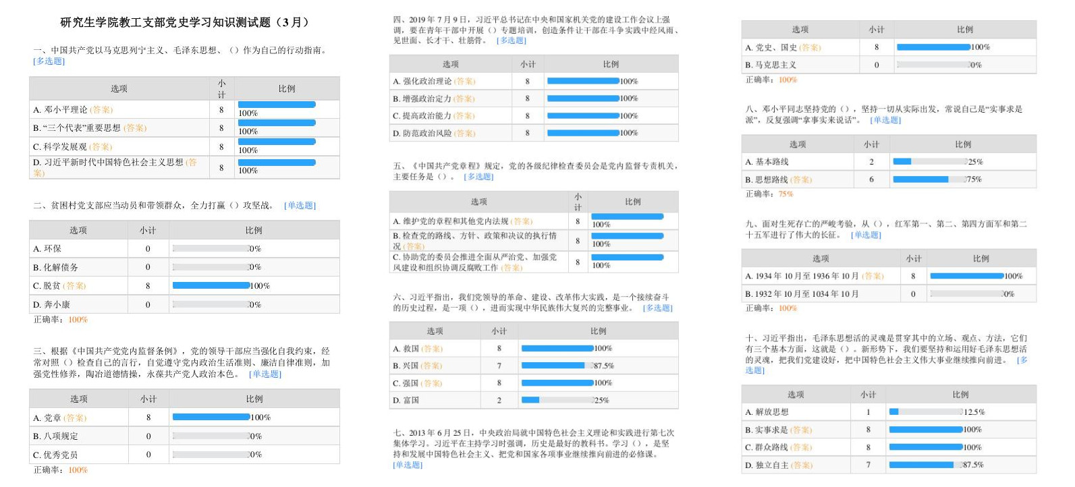
Task: Click the 八项规定 option row
Action: (x=55, y=436)
